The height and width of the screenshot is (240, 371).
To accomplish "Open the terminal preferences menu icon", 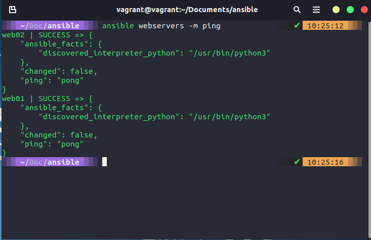I will 316,10.
